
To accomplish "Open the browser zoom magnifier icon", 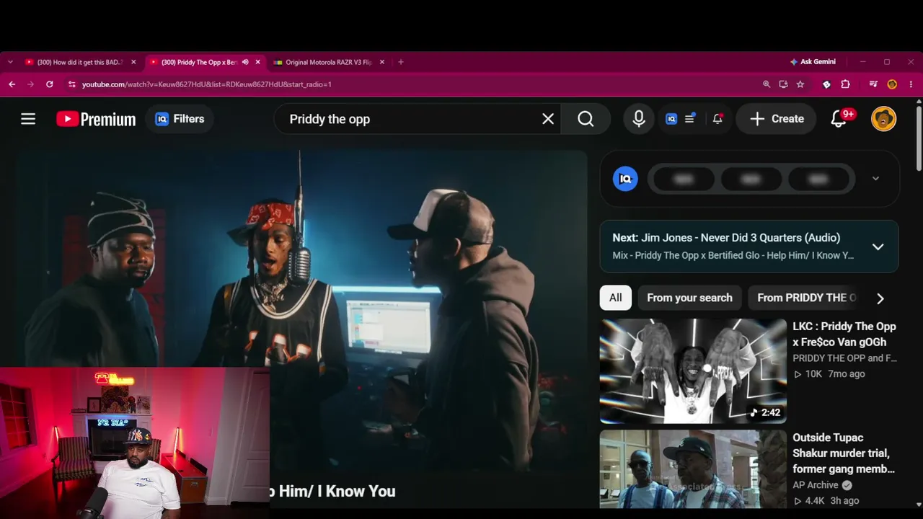I will pos(767,84).
